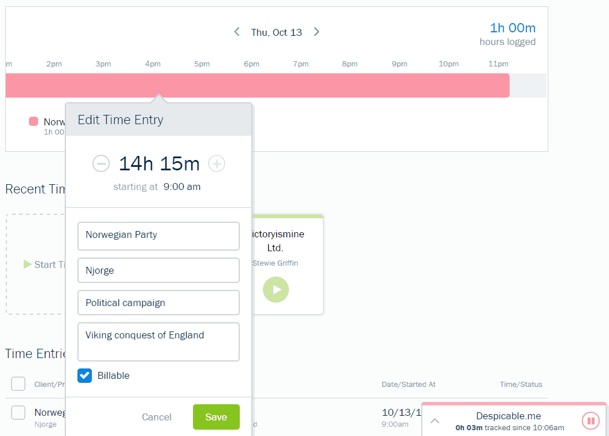Select all rows in the Time Entries header checkbox
The width and height of the screenshot is (609, 436).
click(18, 383)
